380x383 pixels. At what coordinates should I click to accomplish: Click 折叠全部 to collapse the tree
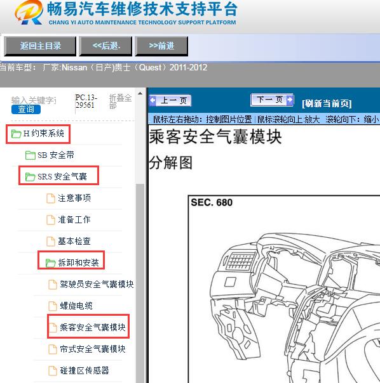click(x=120, y=101)
